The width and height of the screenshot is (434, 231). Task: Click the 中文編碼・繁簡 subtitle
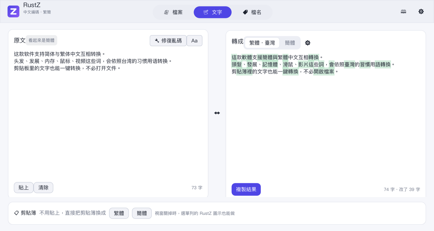(37, 12)
